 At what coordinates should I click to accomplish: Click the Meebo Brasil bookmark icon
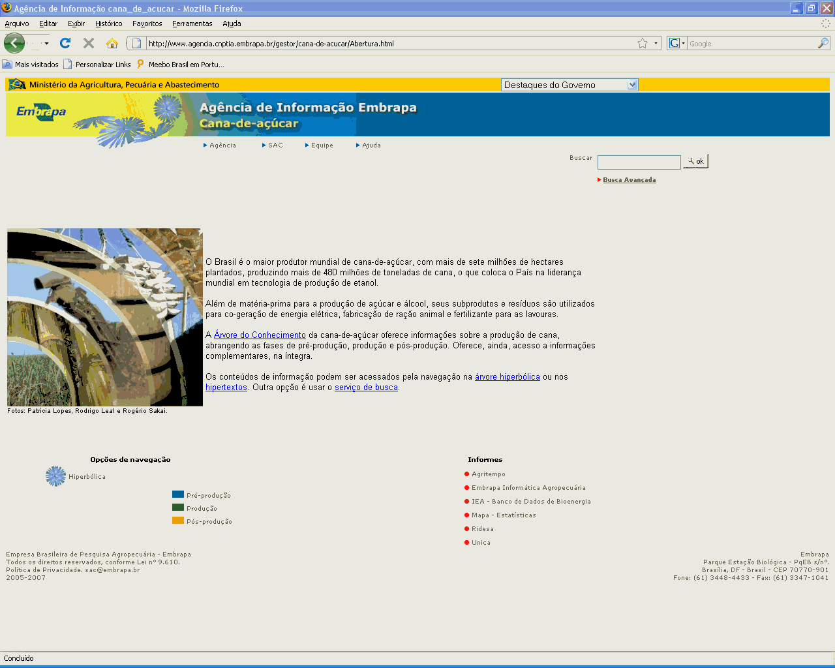click(140, 64)
